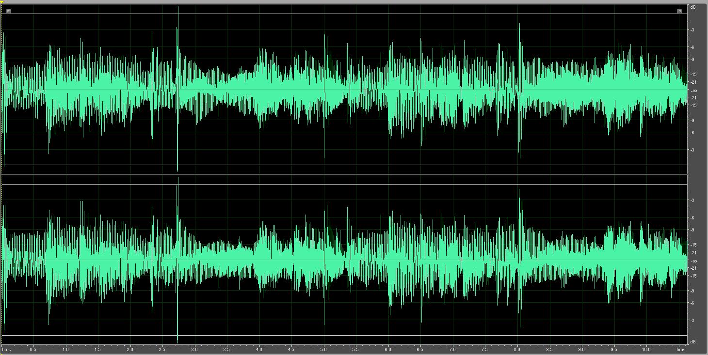Click the bottom 'dB' amplitude scale label
Image resolution: width=708 pixels, height=355 pixels.
[x=692, y=342]
